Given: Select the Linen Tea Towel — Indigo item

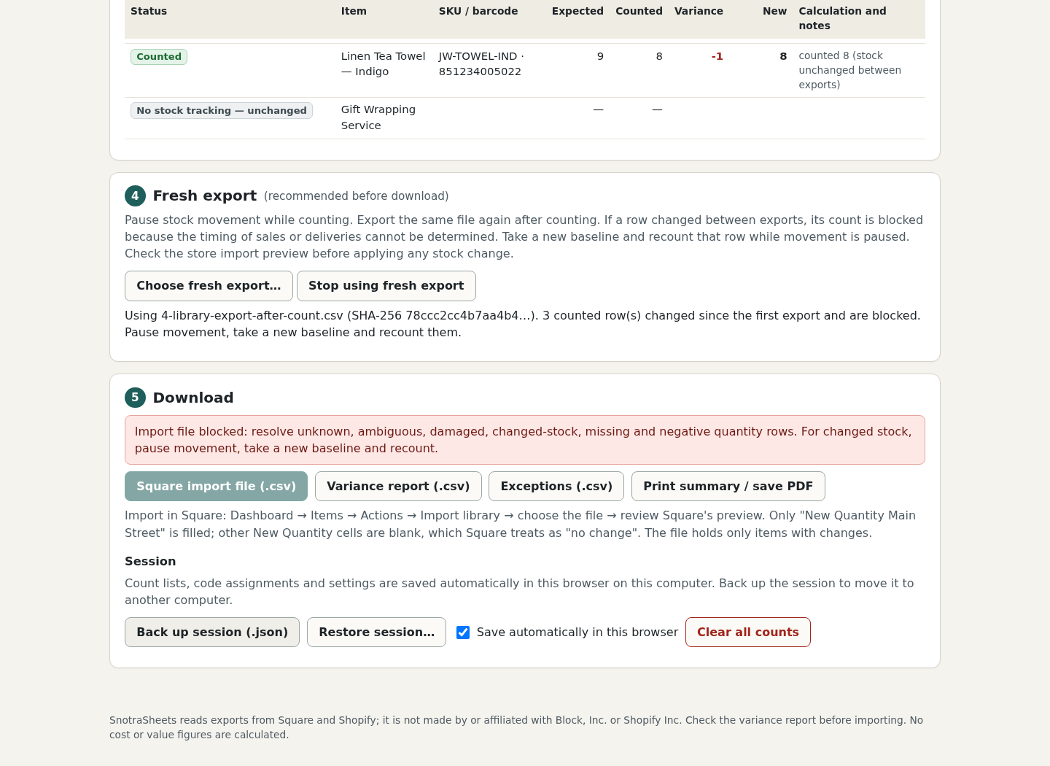Looking at the screenshot, I should [x=384, y=64].
